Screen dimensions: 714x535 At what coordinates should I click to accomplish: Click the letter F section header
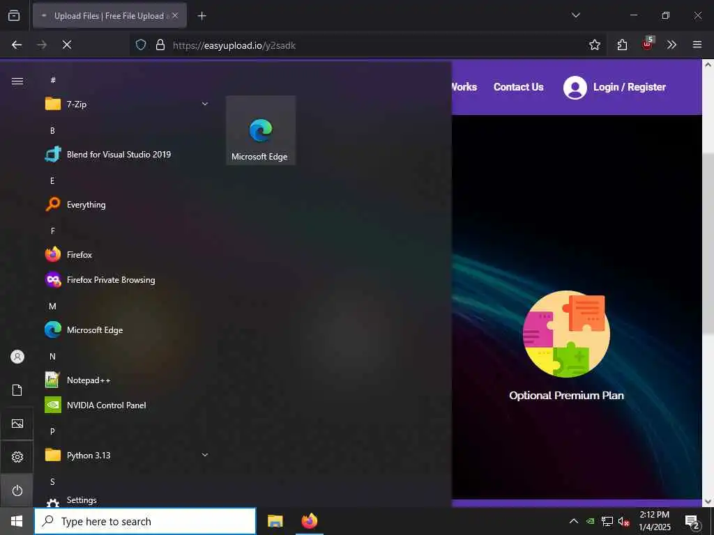point(52,231)
